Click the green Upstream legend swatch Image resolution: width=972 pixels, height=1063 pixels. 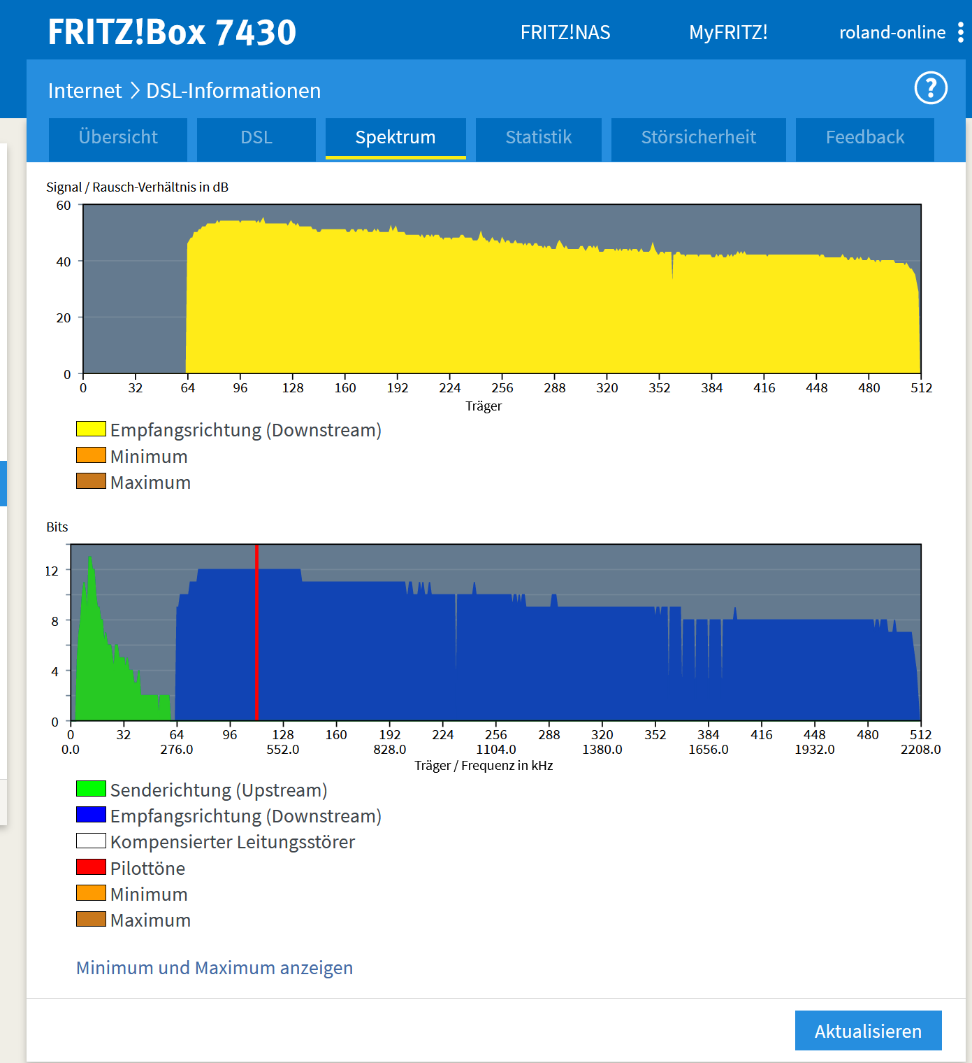(91, 789)
